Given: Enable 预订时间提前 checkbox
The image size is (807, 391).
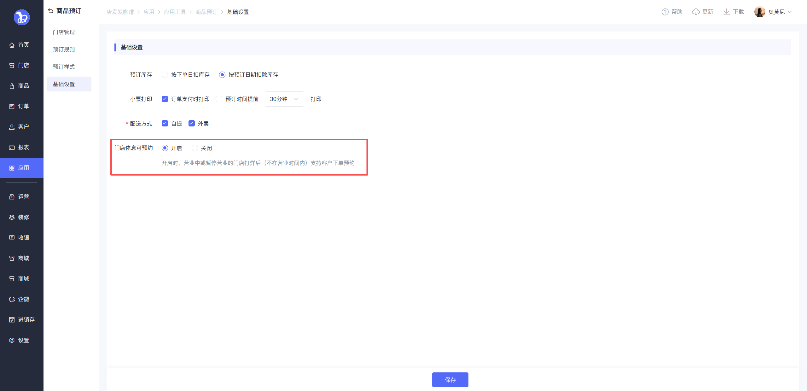Looking at the screenshot, I should pos(219,99).
